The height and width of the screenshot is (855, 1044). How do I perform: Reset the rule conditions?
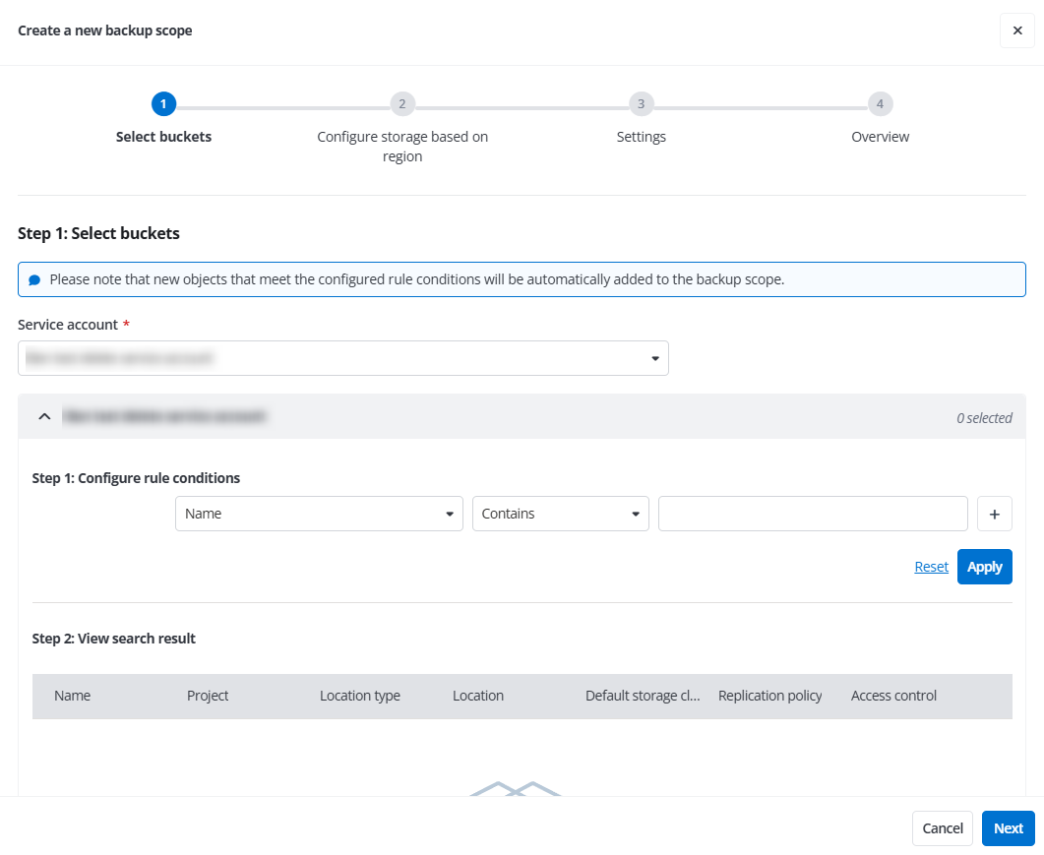coord(931,566)
